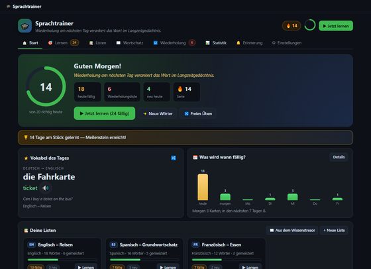
Task: Click the Französisch – Essen list title
Action: tap(221, 244)
